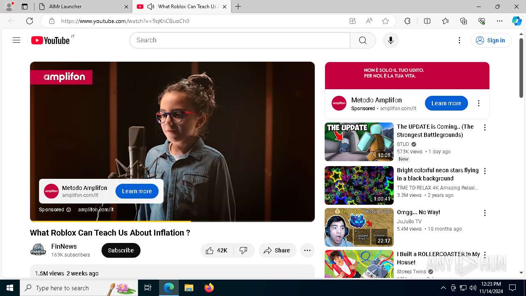This screenshot has width=526, height=296.
Task: Share the video
Action: tap(277, 250)
